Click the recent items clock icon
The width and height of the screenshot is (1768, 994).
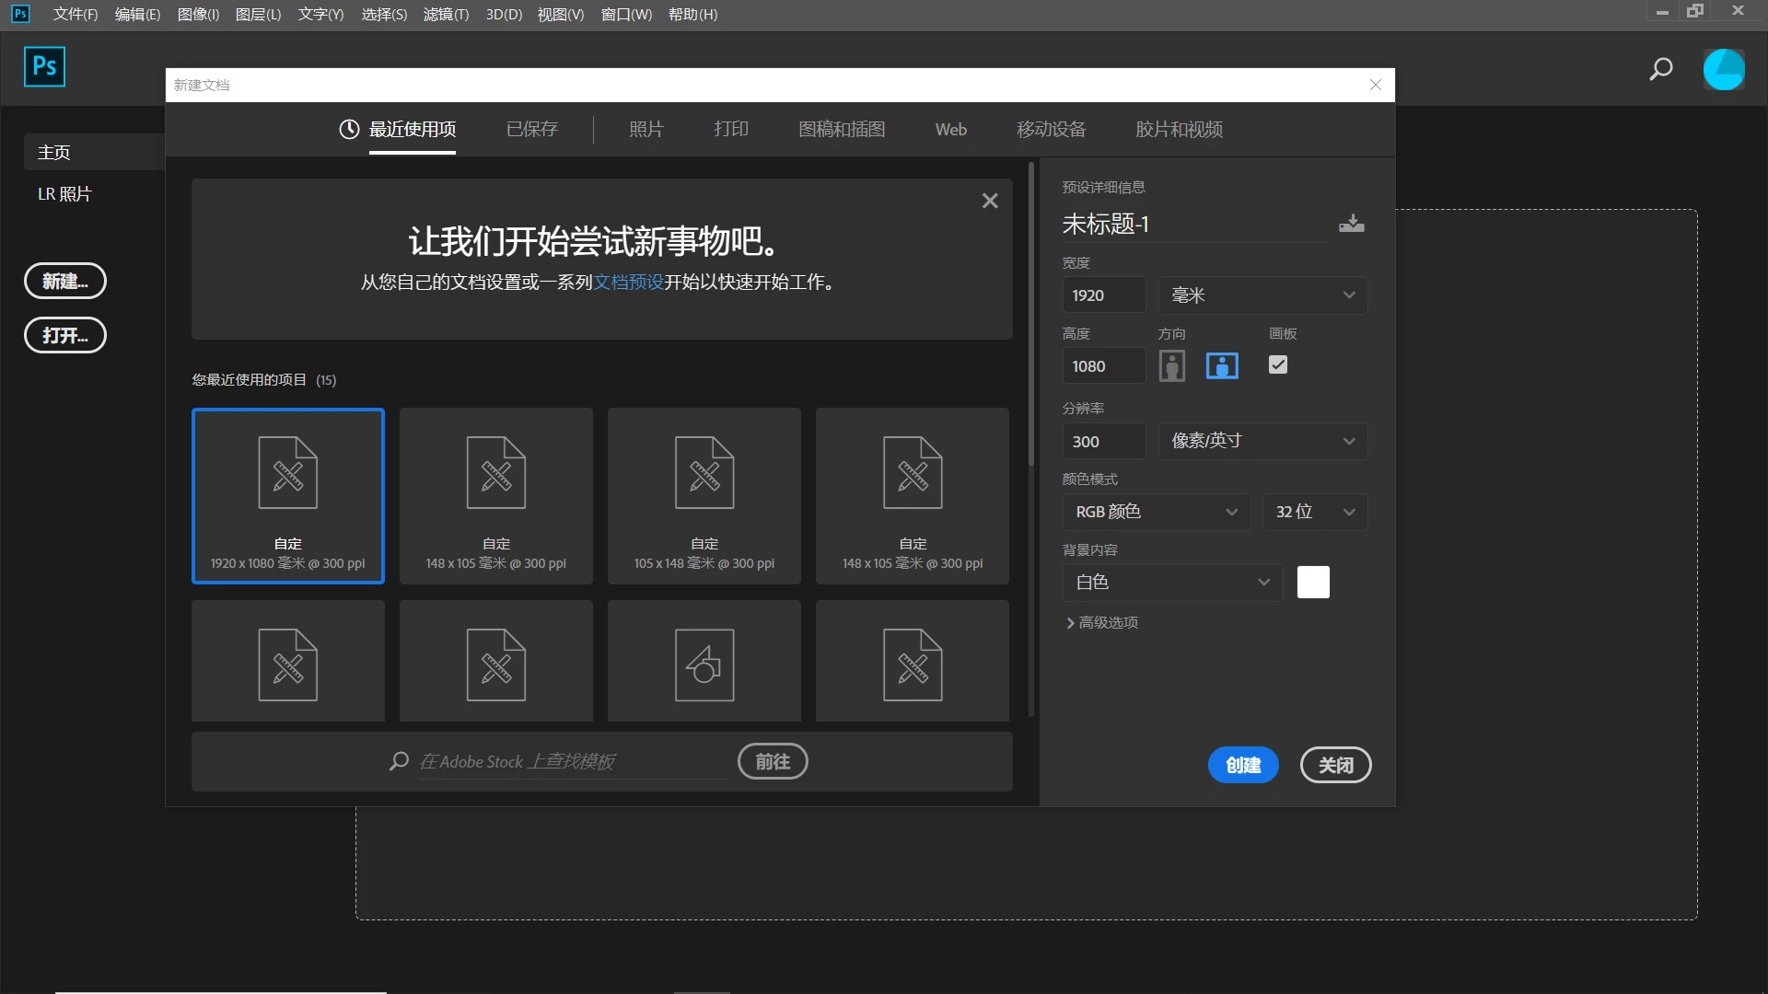(x=349, y=130)
